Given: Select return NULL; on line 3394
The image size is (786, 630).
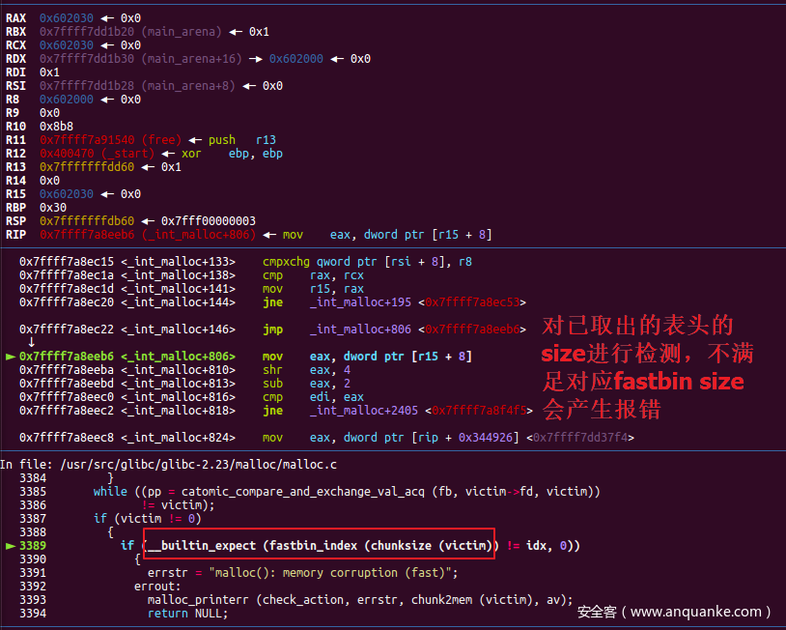Looking at the screenshot, I should pyautogui.click(x=187, y=614).
